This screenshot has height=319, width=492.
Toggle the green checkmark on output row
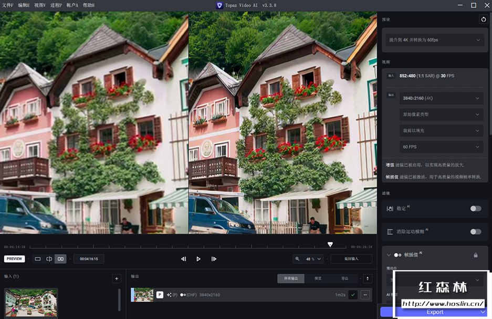tap(353, 295)
